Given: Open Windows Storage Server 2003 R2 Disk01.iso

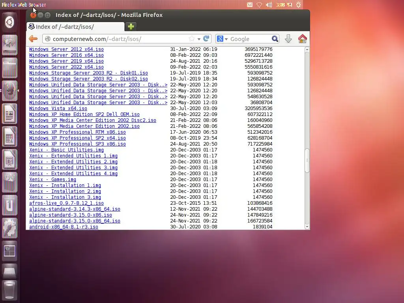Looking at the screenshot, I should [88, 73].
